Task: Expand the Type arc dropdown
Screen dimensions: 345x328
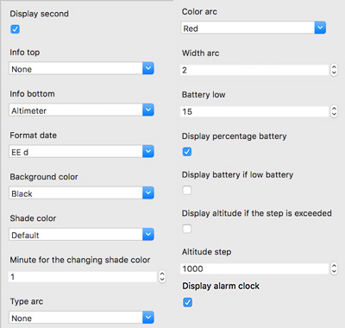Action: pos(81,318)
